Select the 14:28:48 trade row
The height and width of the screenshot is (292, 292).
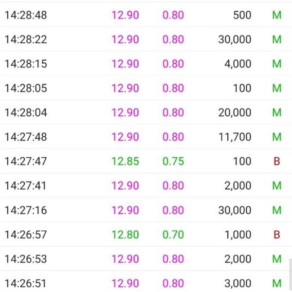pos(146,15)
